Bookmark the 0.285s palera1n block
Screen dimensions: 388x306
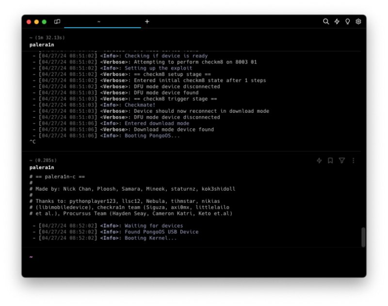click(x=330, y=161)
